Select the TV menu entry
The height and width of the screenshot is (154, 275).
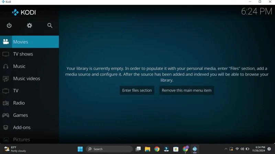pyautogui.click(x=30, y=91)
